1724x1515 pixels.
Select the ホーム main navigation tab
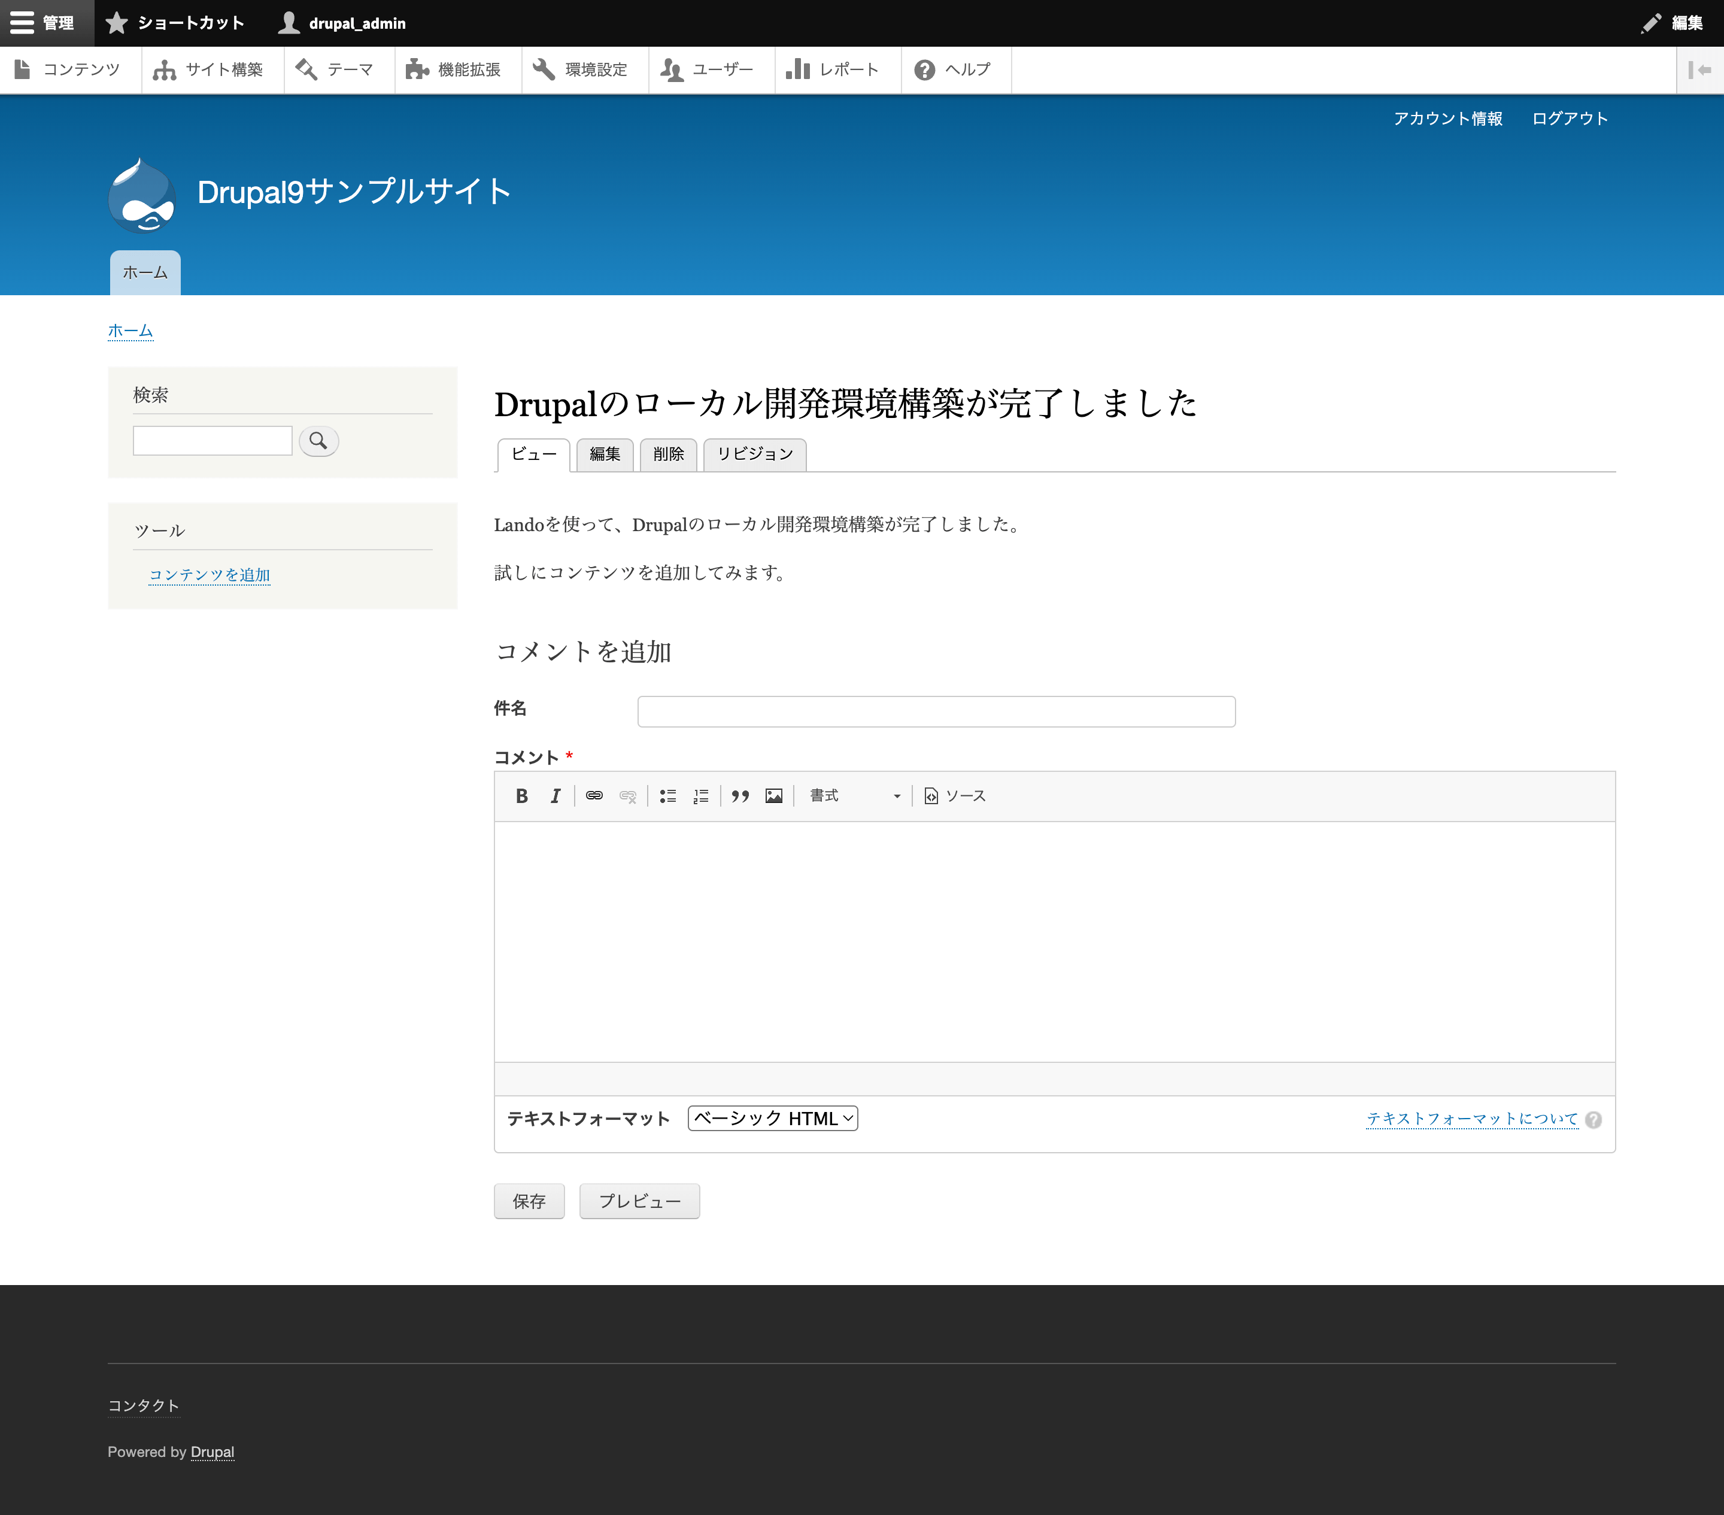click(145, 272)
